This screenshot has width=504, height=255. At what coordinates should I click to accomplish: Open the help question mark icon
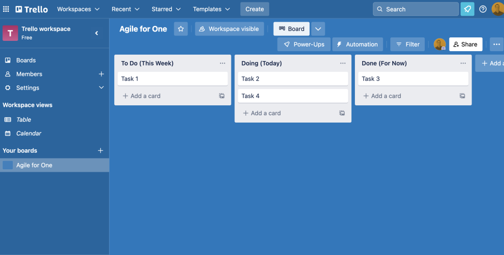click(483, 9)
